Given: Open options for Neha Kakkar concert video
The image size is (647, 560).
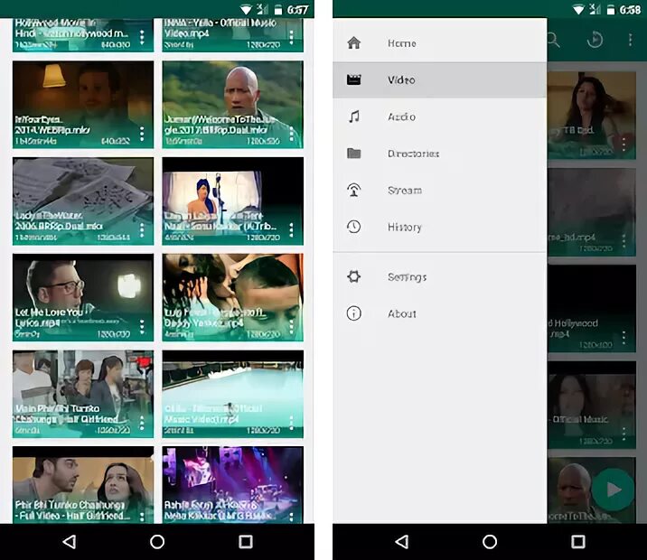Looking at the screenshot, I should (x=291, y=230).
